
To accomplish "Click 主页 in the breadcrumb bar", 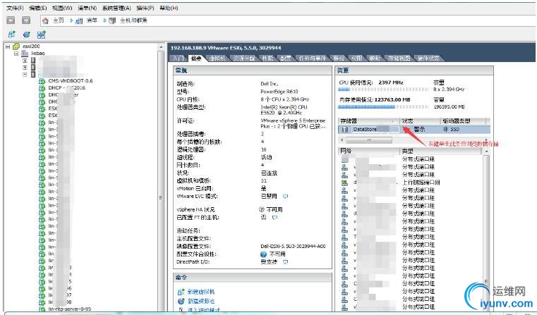I will [x=59, y=21].
